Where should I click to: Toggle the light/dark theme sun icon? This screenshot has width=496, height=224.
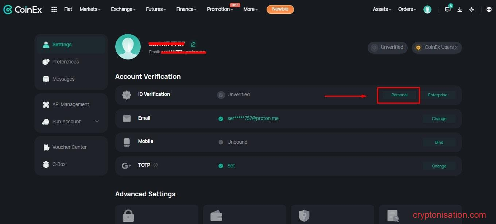click(472, 9)
